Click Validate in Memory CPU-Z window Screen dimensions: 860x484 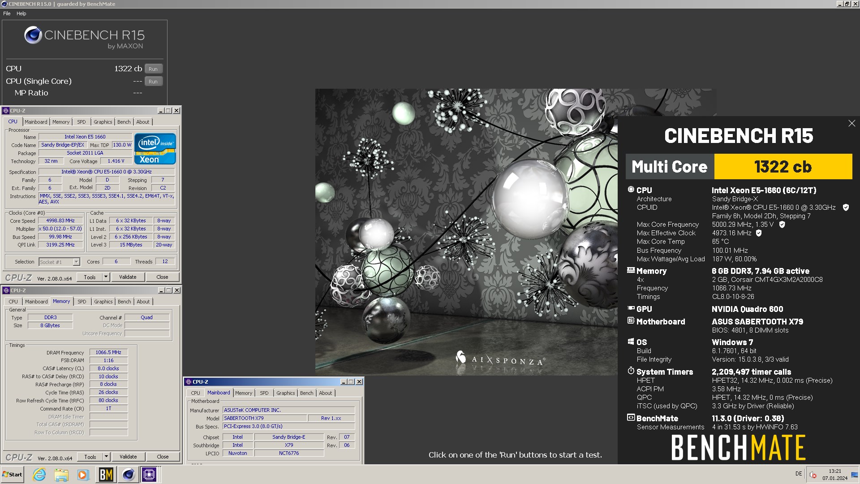click(128, 457)
